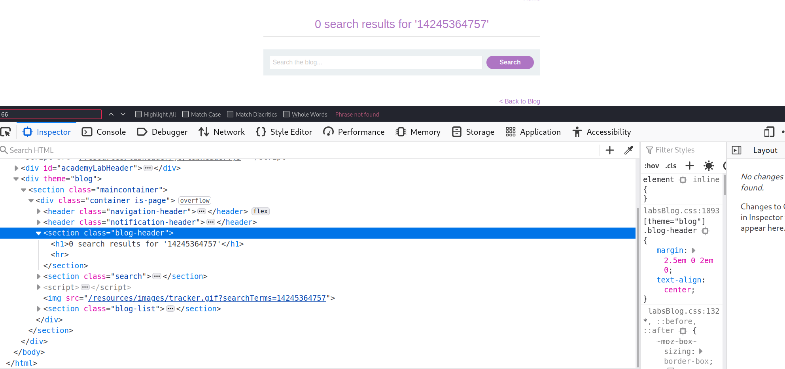Open the Network tab
Image resolution: width=785 pixels, height=369 pixels.
point(221,132)
